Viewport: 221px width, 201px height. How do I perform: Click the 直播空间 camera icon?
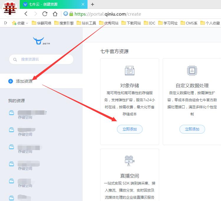[x=130, y=161]
